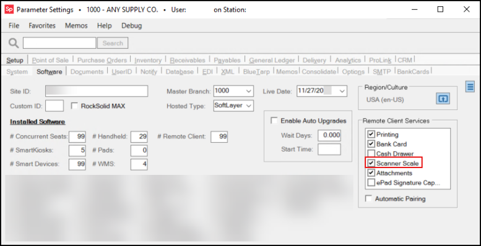481x246 pixels.
Task: Select the UserID sub-tab
Action: pyautogui.click(x=122, y=72)
